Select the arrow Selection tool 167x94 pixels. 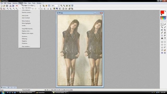[162, 24]
